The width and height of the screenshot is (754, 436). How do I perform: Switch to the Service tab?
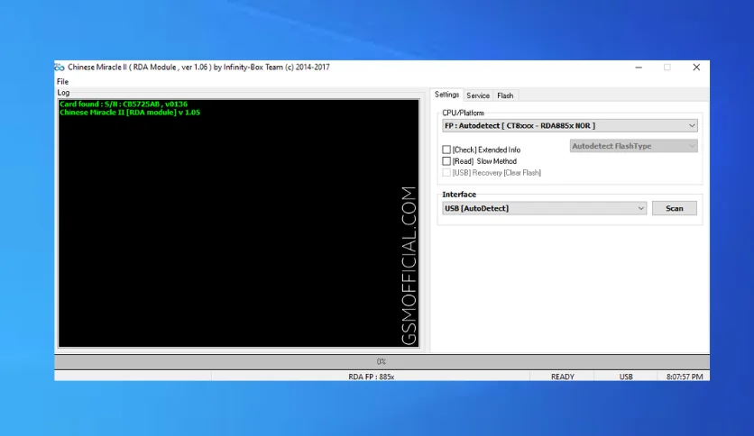478,95
